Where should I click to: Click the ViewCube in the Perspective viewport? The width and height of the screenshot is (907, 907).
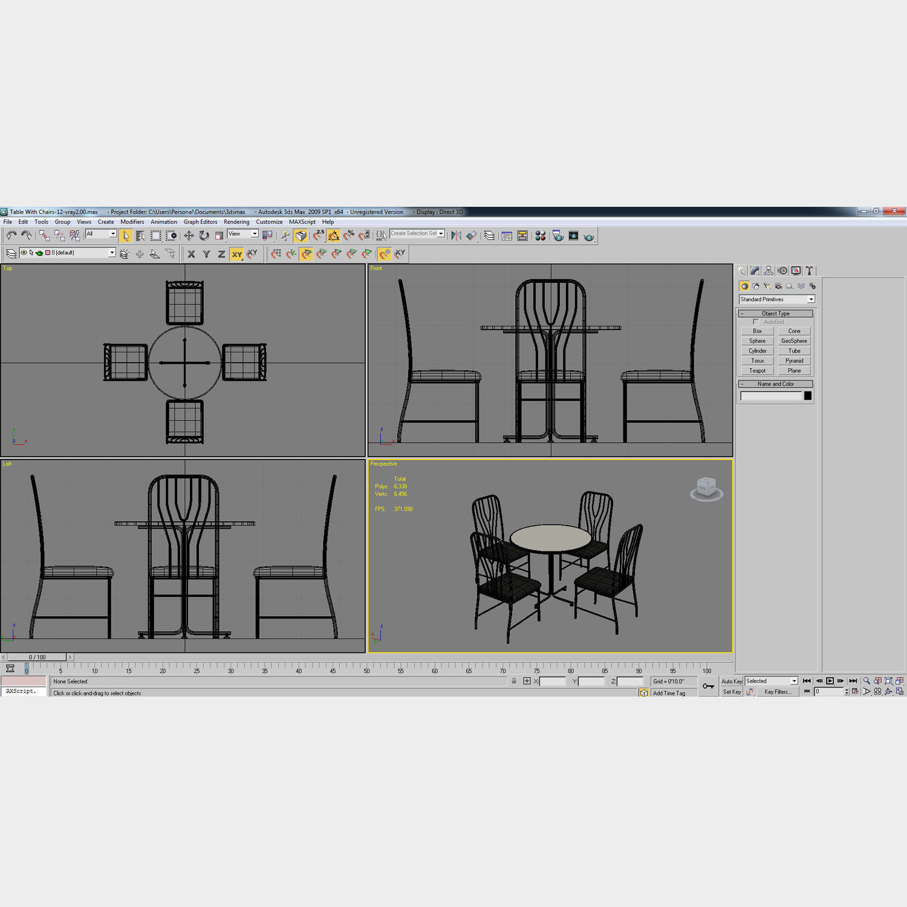[x=706, y=489]
